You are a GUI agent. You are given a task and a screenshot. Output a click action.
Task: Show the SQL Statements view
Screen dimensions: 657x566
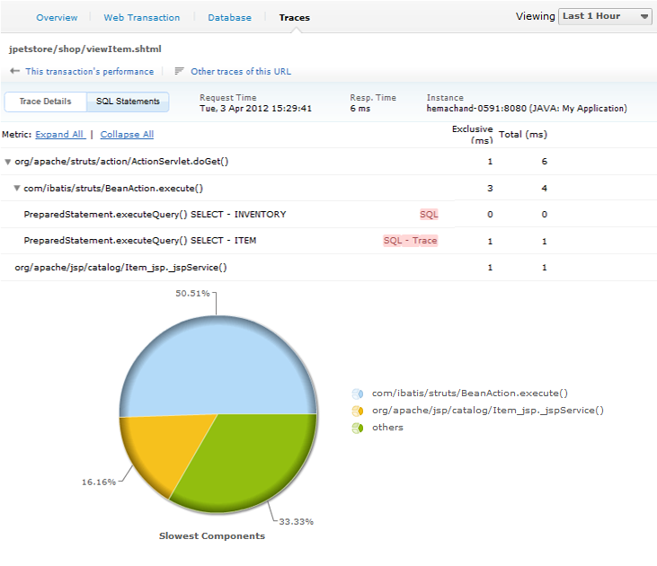(128, 102)
